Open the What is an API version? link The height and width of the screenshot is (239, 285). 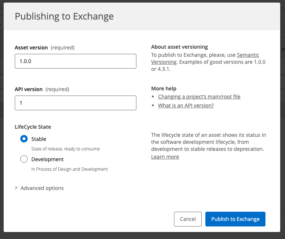[x=186, y=105]
